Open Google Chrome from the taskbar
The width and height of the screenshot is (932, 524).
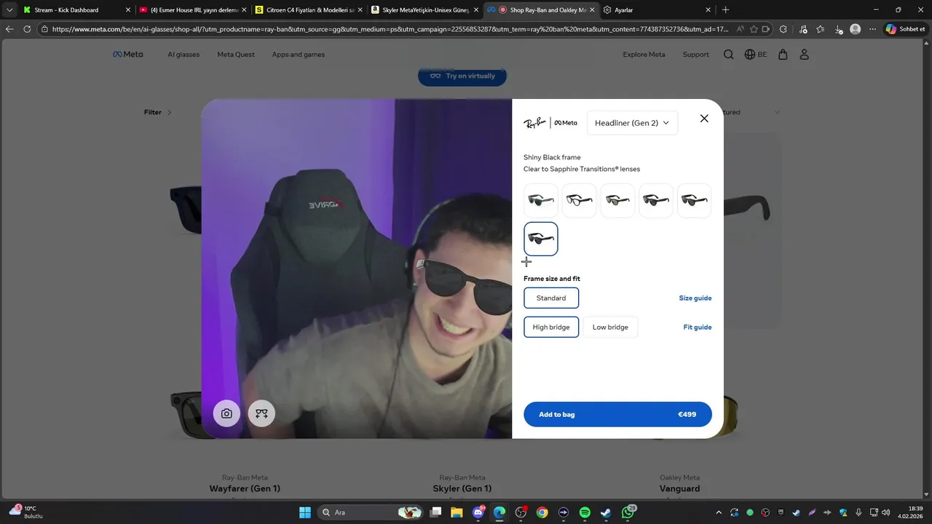(542, 512)
